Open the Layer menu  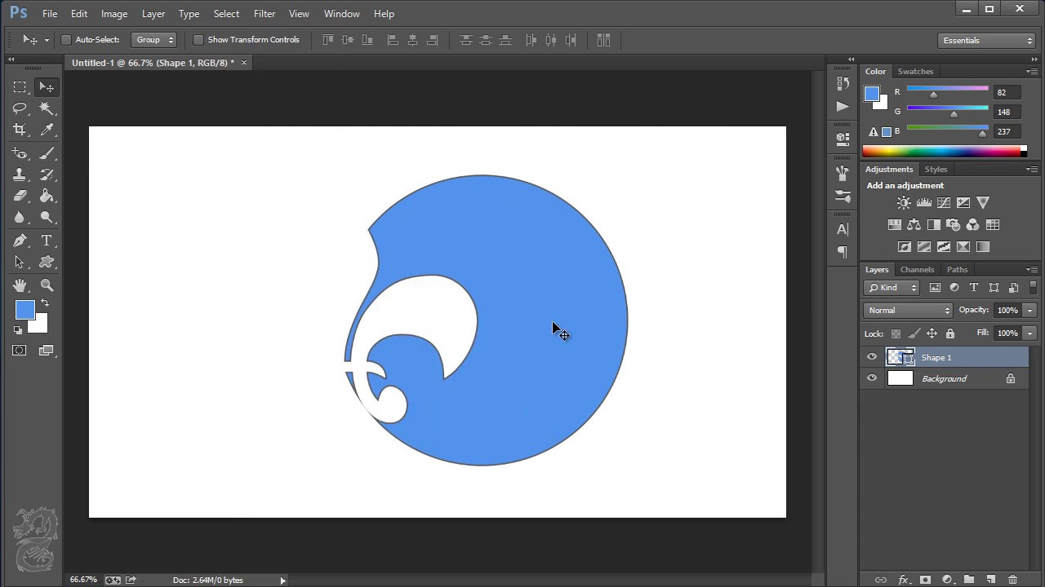click(153, 14)
